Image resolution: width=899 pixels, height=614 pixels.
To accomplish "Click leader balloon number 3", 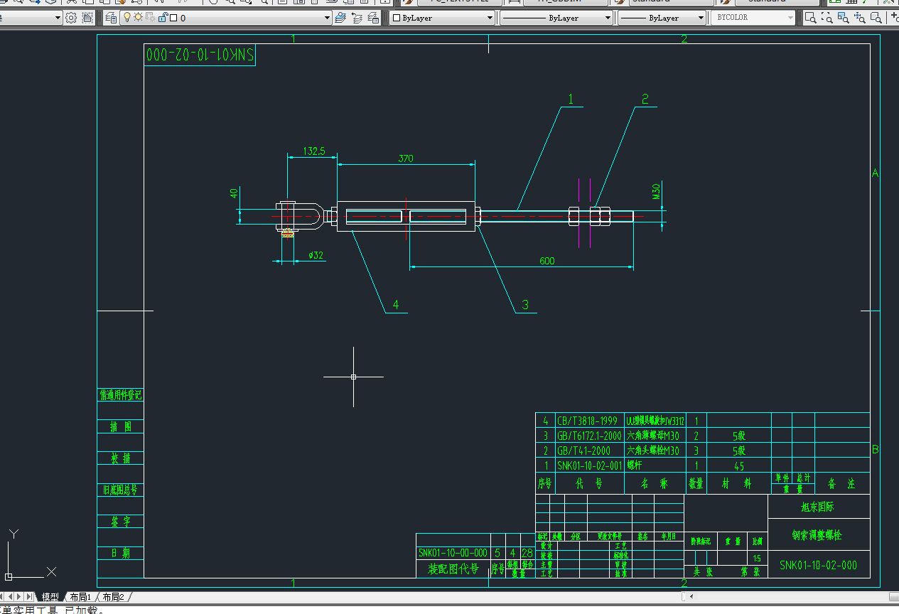I will coord(525,305).
